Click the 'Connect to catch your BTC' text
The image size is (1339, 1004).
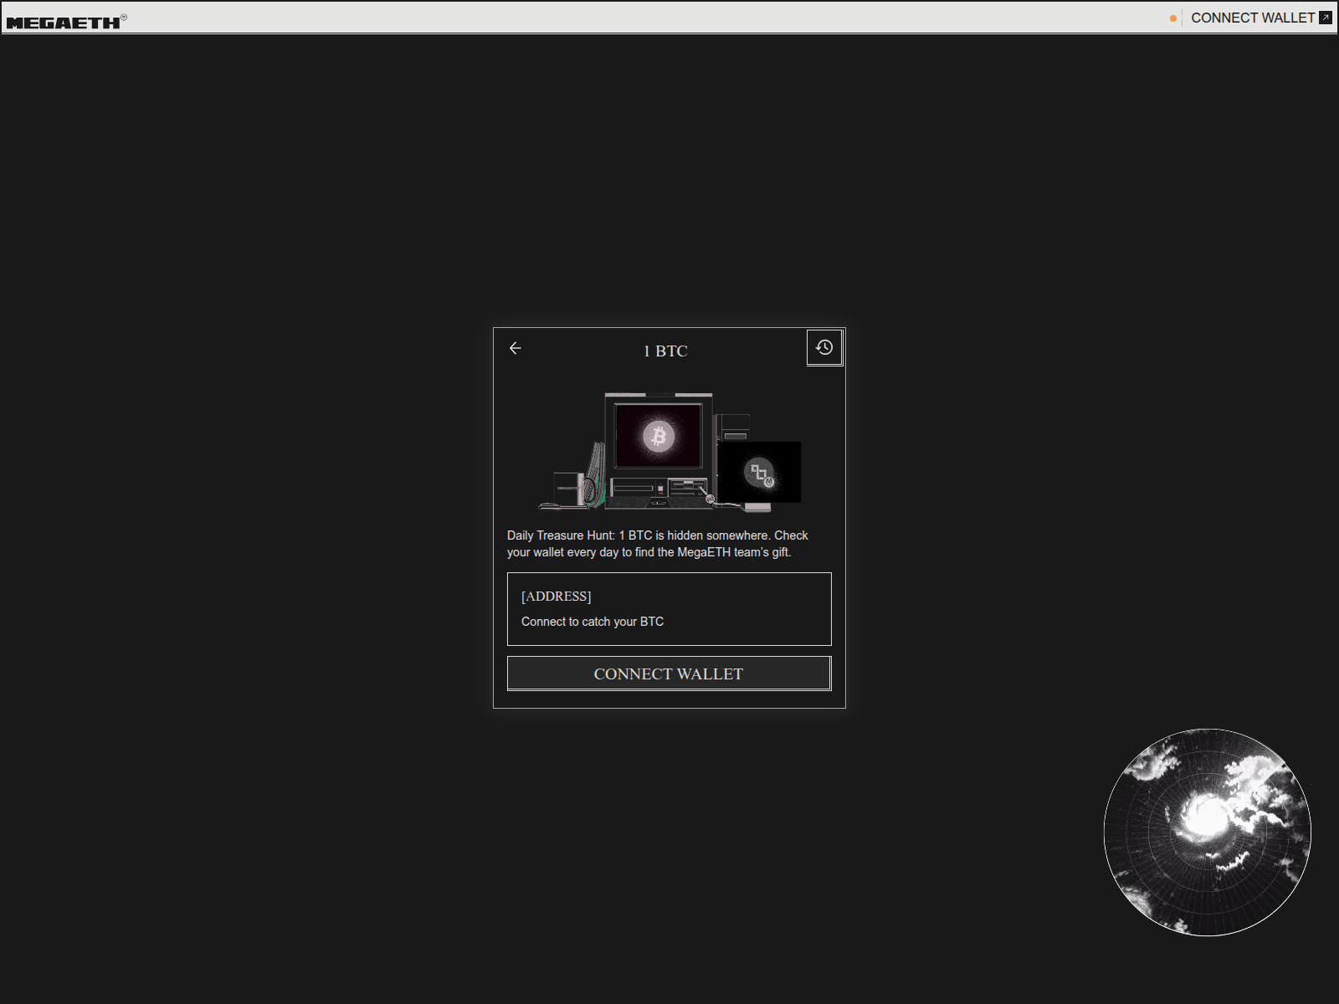pyautogui.click(x=592, y=622)
